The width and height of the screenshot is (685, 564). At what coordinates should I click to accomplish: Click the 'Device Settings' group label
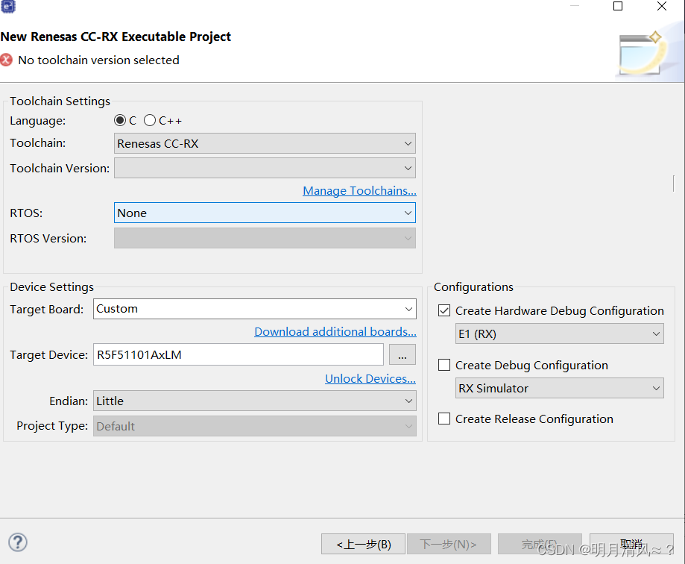51,287
